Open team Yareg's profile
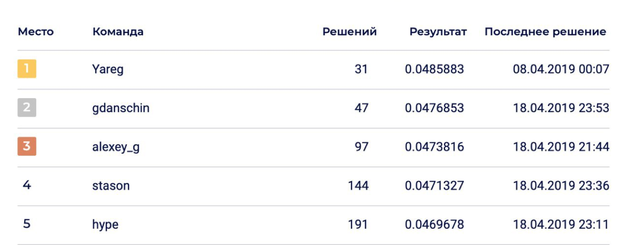 click(x=108, y=70)
